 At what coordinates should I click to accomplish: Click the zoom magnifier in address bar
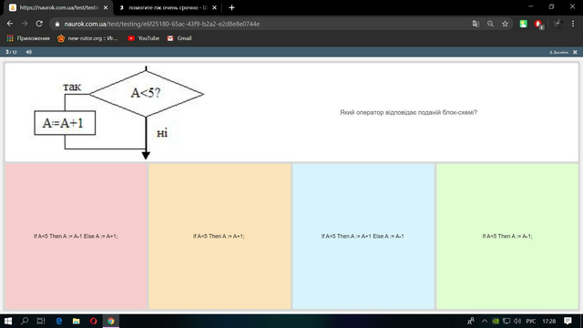[490, 24]
